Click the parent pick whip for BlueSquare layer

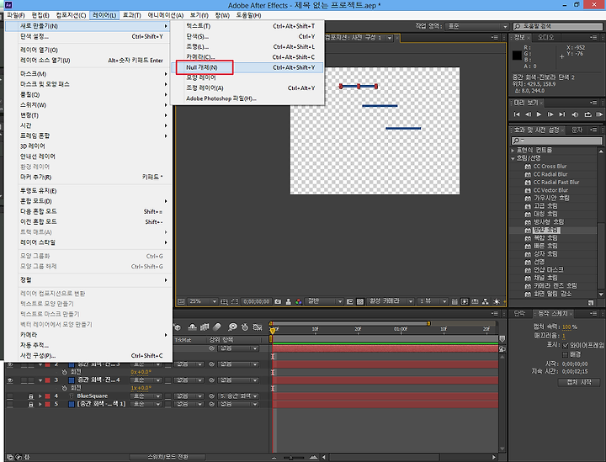click(x=212, y=396)
